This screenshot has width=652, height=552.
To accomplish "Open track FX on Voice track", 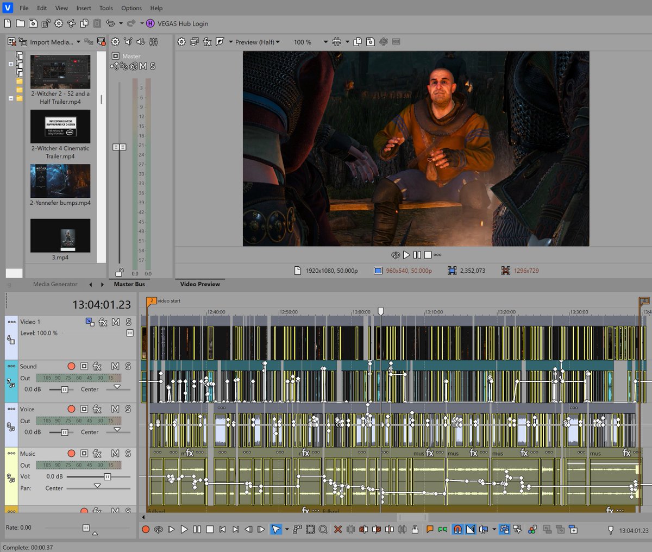I will tap(97, 409).
